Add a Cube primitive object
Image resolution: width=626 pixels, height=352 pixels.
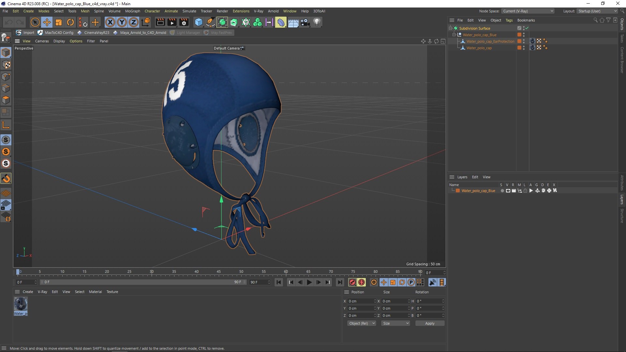pos(199,22)
